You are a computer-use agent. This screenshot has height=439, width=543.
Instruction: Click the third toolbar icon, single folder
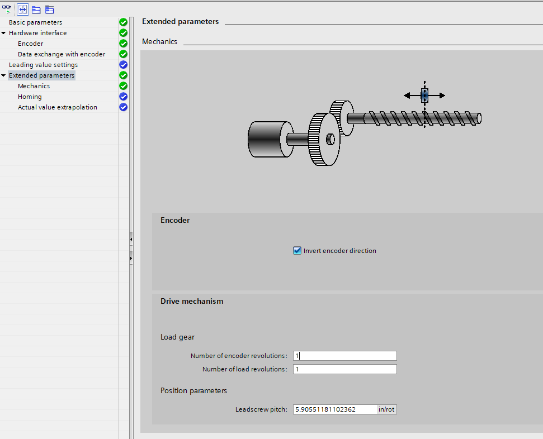click(36, 9)
